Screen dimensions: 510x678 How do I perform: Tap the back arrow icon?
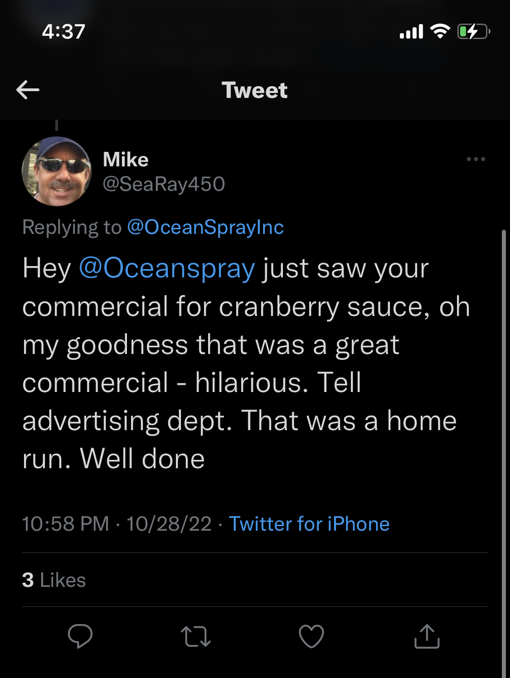point(28,90)
